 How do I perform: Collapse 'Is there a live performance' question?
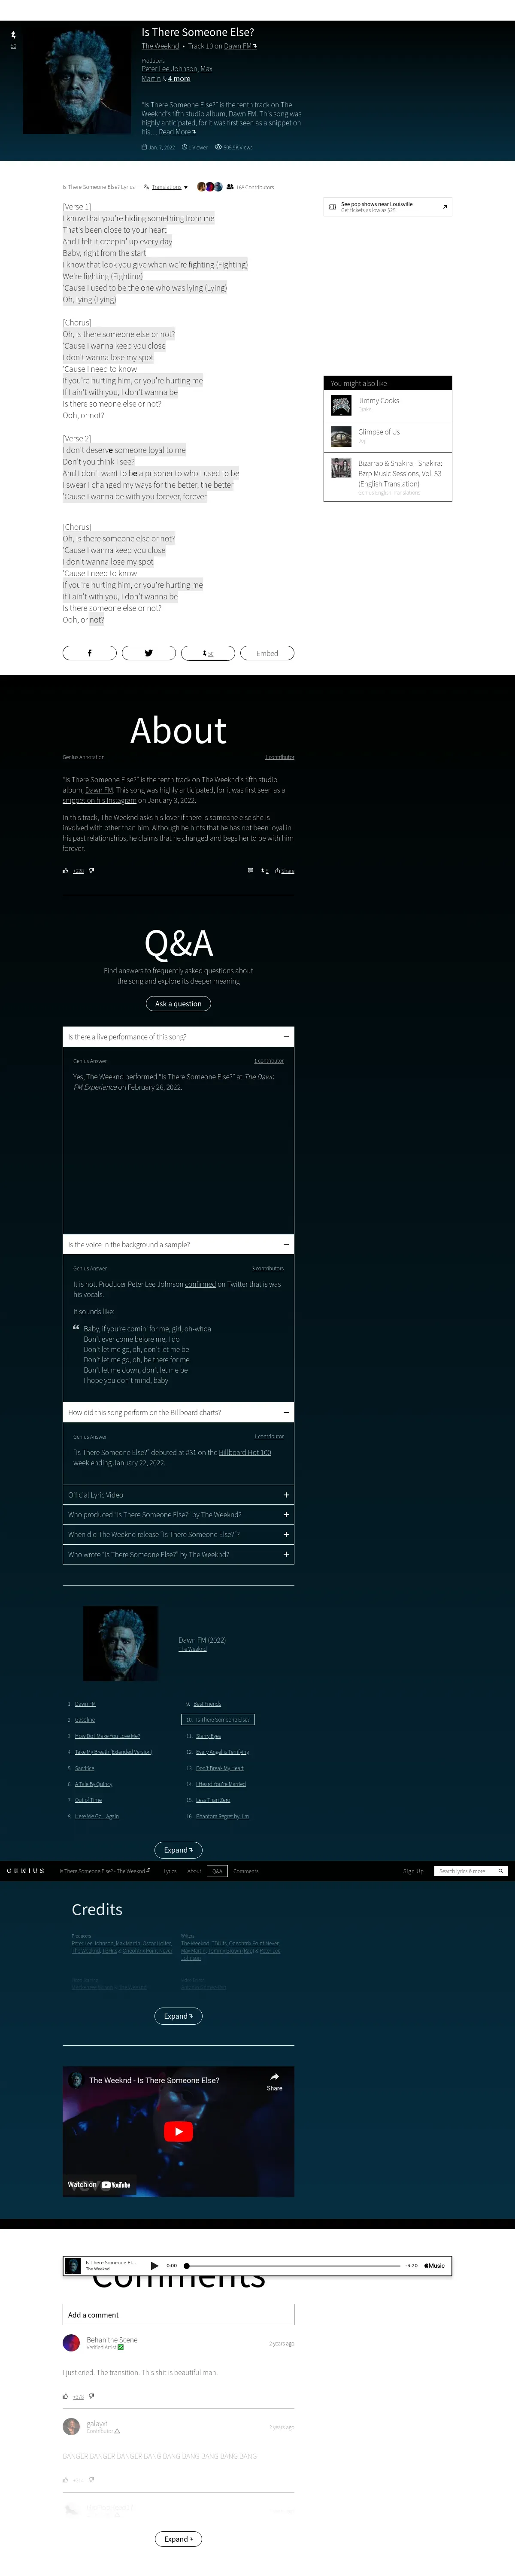pyautogui.click(x=178, y=1036)
